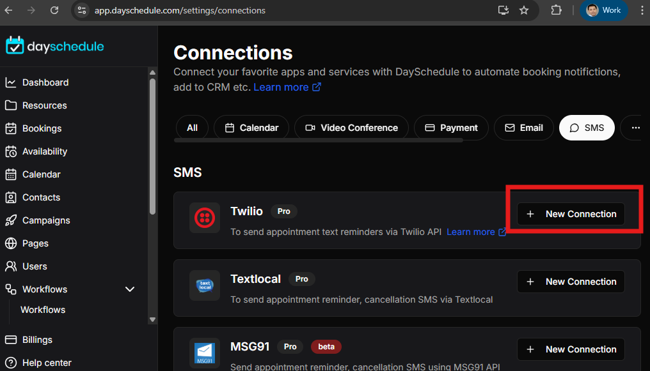Bookmark this page with the star icon
The height and width of the screenshot is (371, 650).
[524, 10]
